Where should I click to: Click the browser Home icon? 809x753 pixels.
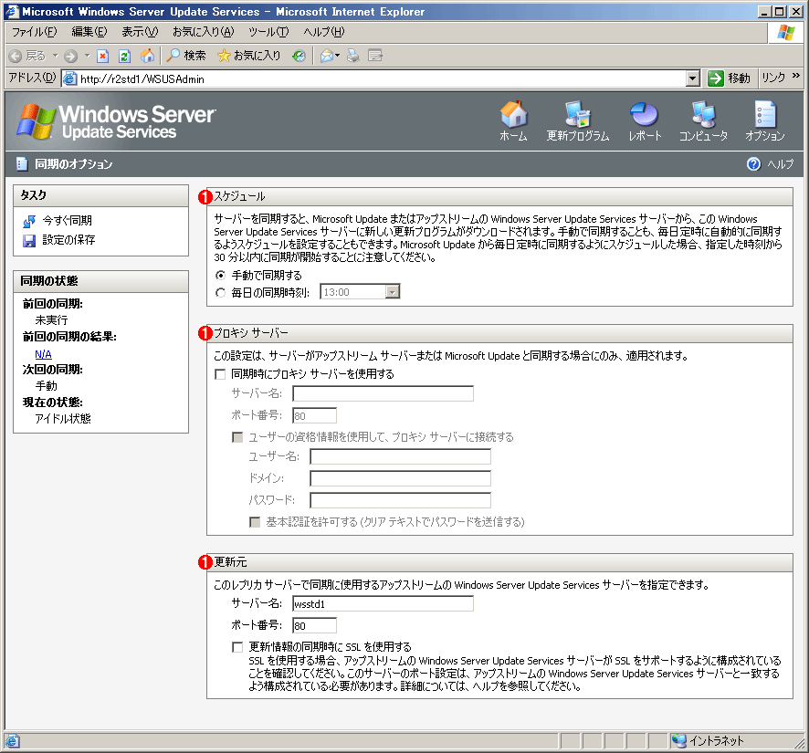tap(147, 55)
